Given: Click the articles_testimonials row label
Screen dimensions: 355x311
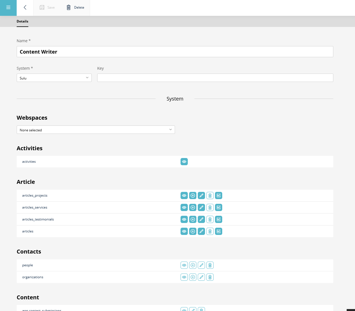Looking at the screenshot, I should (38, 219).
